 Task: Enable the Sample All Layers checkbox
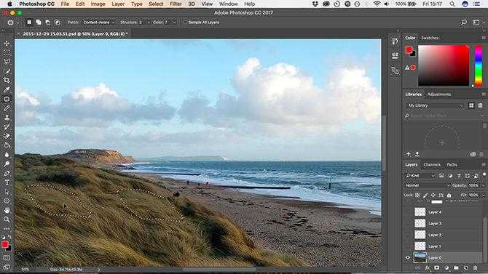(186, 23)
